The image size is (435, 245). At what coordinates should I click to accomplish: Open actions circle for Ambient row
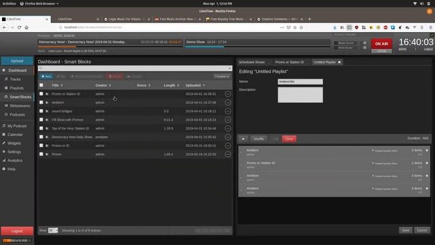(228, 103)
